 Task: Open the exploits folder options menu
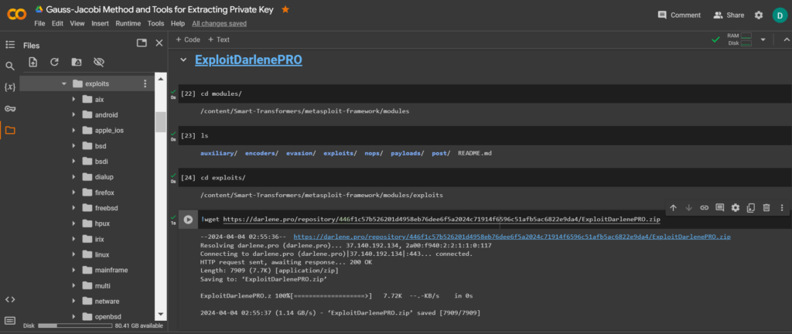click(145, 83)
